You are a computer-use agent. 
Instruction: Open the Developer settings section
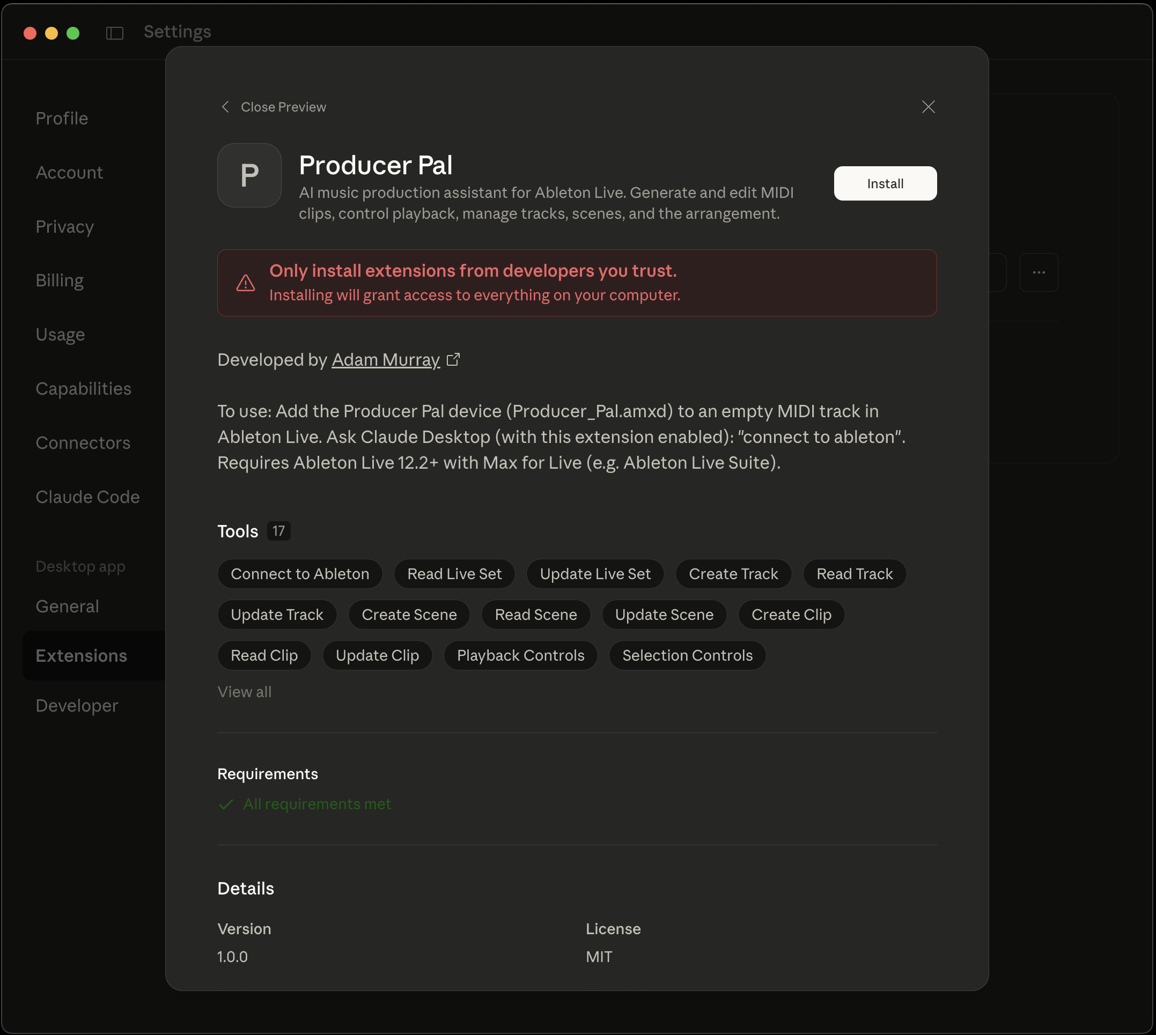[77, 705]
